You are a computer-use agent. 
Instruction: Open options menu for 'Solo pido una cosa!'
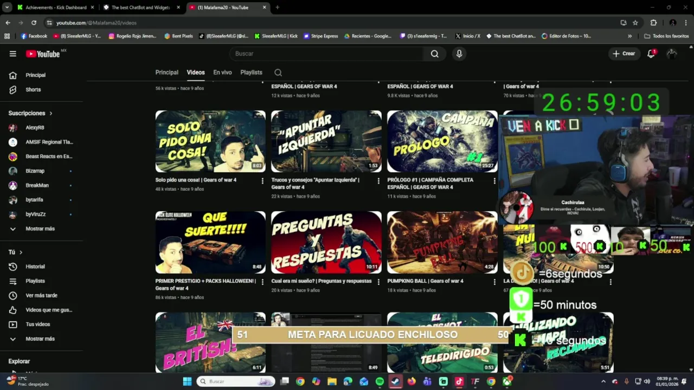click(262, 180)
